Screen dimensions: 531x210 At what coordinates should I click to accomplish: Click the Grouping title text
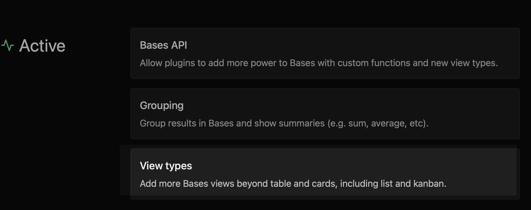[162, 106]
